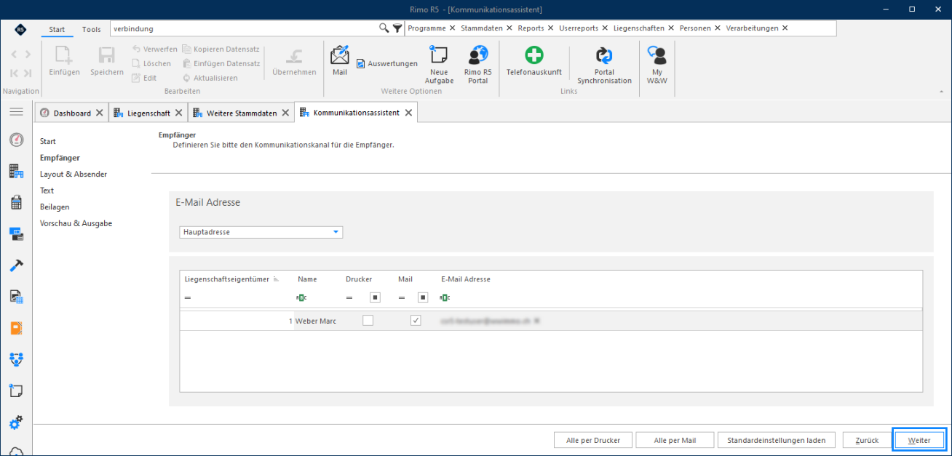Open the Rimo R5 Portal

click(x=478, y=65)
